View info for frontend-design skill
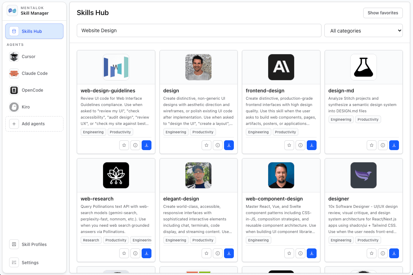 click(300, 145)
